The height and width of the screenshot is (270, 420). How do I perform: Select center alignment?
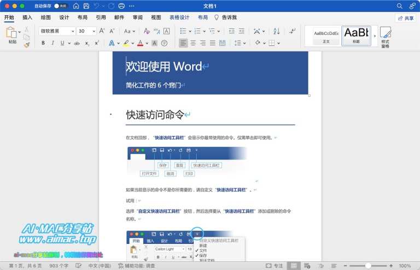(x=193, y=43)
